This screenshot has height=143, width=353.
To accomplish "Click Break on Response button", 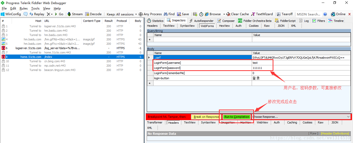I will 206,117.
